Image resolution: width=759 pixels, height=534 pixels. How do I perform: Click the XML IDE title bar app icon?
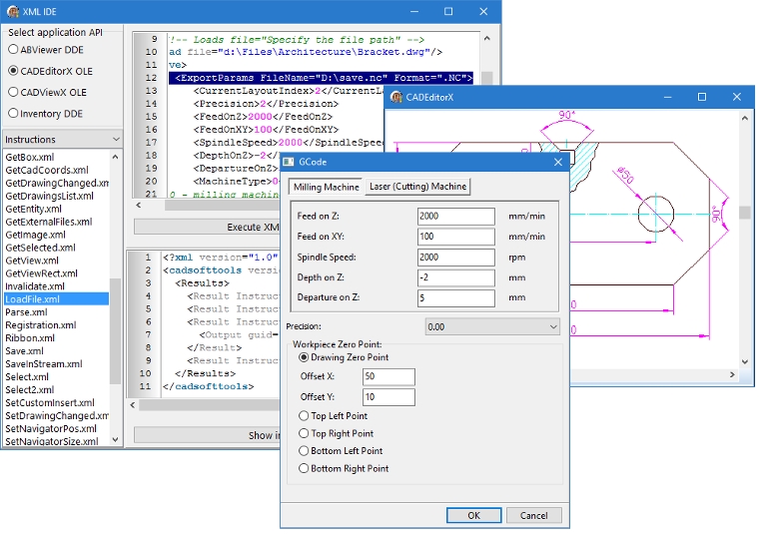coord(14,11)
